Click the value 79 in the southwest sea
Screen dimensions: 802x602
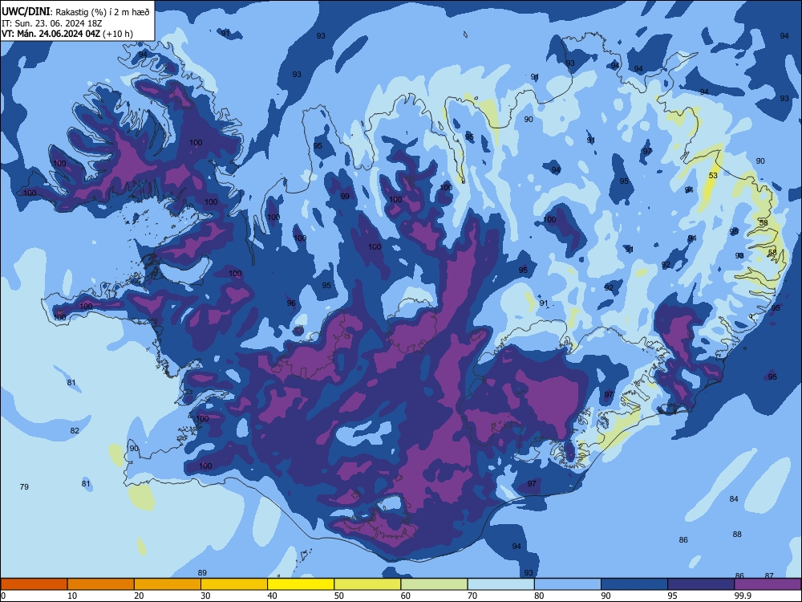pos(24,486)
